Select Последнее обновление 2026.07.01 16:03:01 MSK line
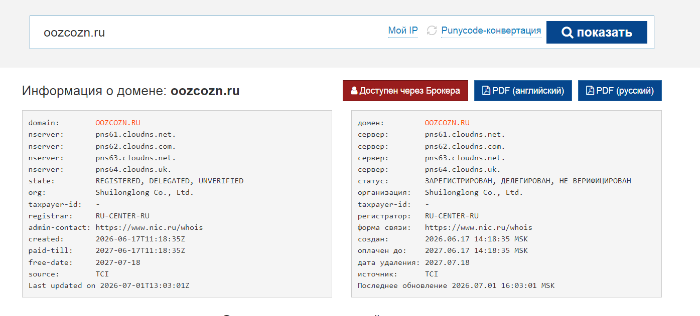This screenshot has height=316, width=700. pos(456,285)
